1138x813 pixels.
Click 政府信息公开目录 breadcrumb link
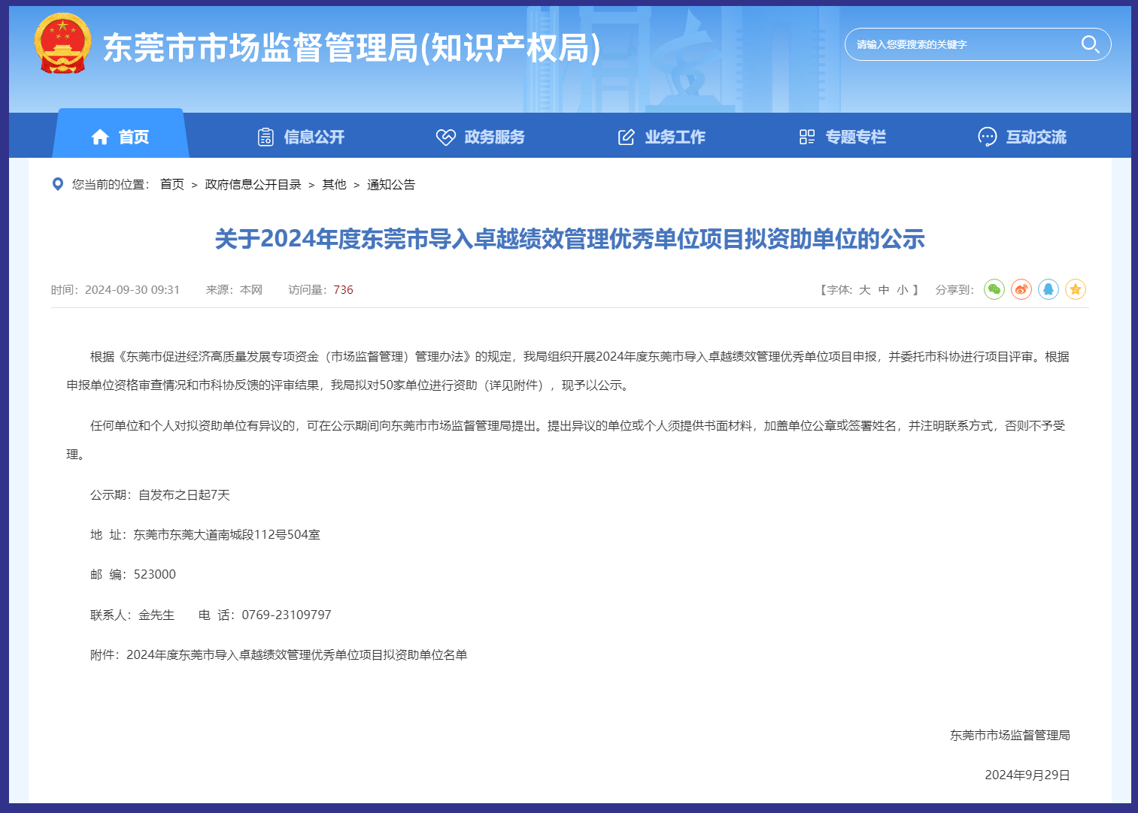point(253,185)
